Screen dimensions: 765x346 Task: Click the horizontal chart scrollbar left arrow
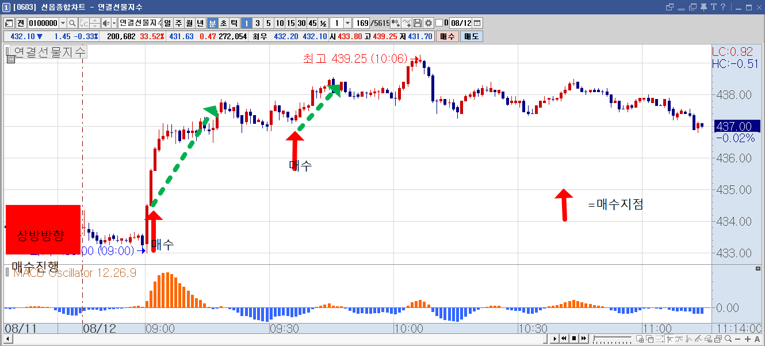[8, 339]
